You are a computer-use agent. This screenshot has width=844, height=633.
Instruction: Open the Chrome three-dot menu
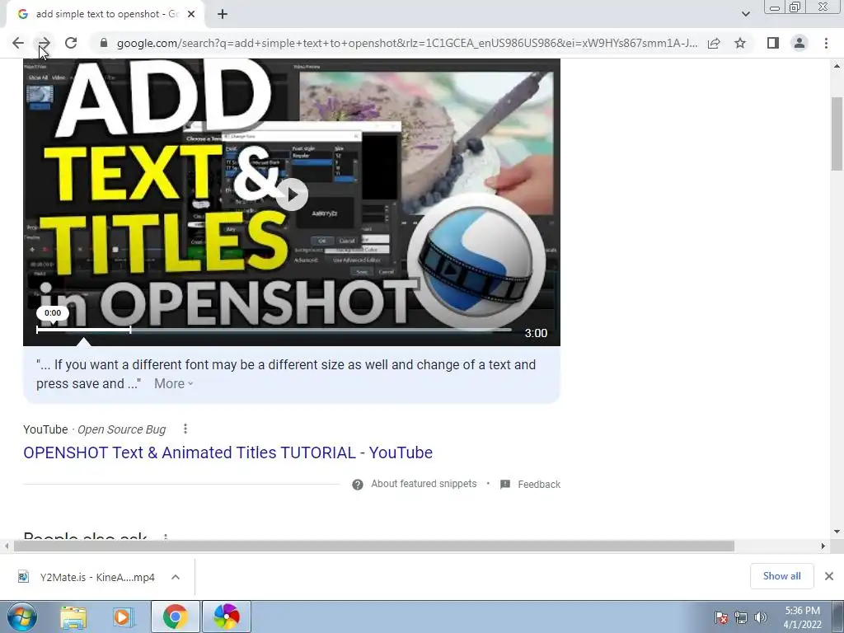pos(826,43)
